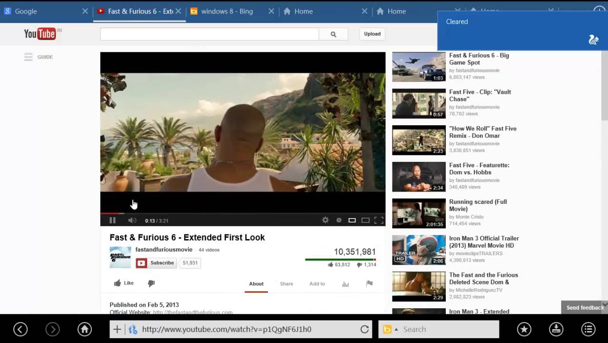Viewport: 608px width, 343px height.
Task: Click the browser back arrow button
Action: click(x=20, y=329)
